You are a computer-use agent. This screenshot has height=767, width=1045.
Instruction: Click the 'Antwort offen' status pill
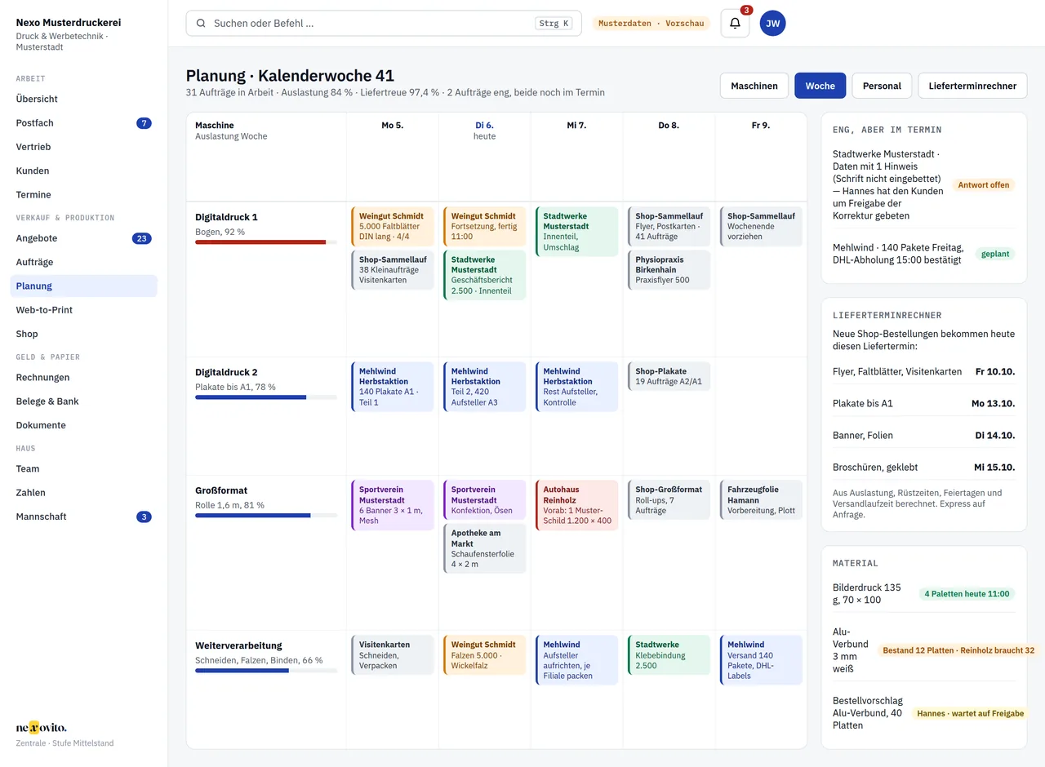pyautogui.click(x=984, y=185)
